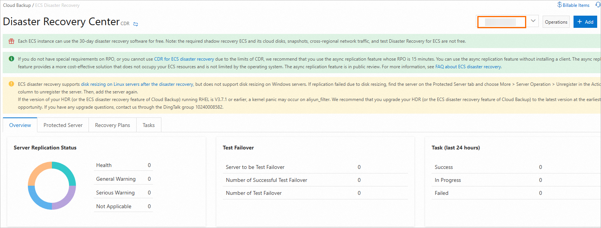Image resolution: width=601 pixels, height=228 pixels.
Task: Click the Not Applicable status row
Action: 123,206
